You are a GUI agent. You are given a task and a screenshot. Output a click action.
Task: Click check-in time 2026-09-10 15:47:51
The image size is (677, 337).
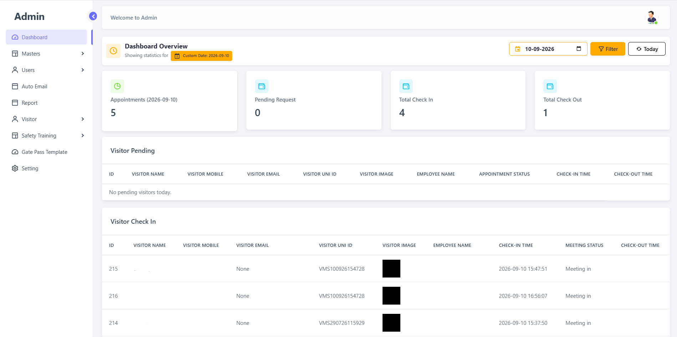pos(523,269)
